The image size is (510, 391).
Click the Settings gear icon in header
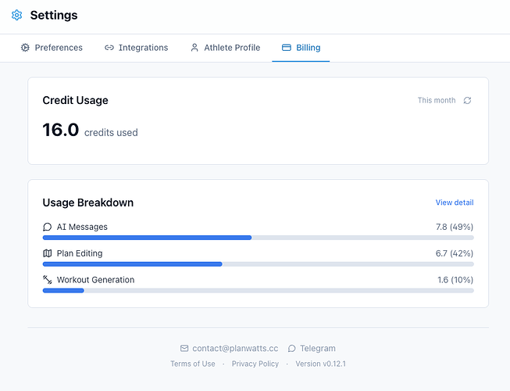16,15
